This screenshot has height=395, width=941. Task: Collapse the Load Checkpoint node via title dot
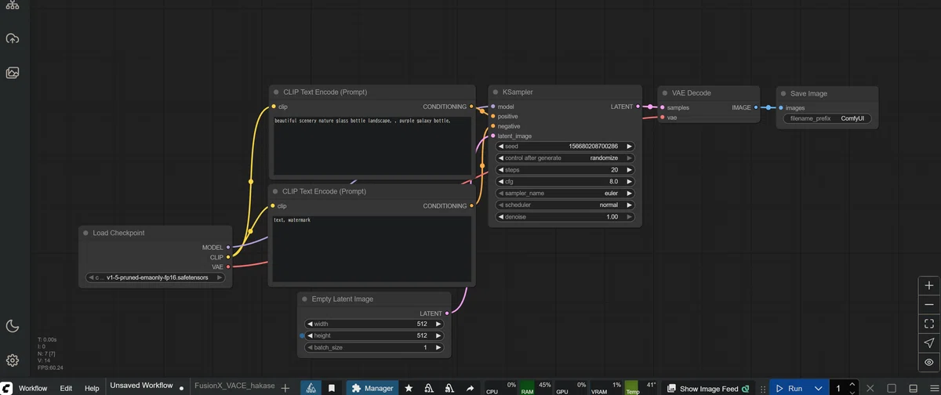click(85, 233)
